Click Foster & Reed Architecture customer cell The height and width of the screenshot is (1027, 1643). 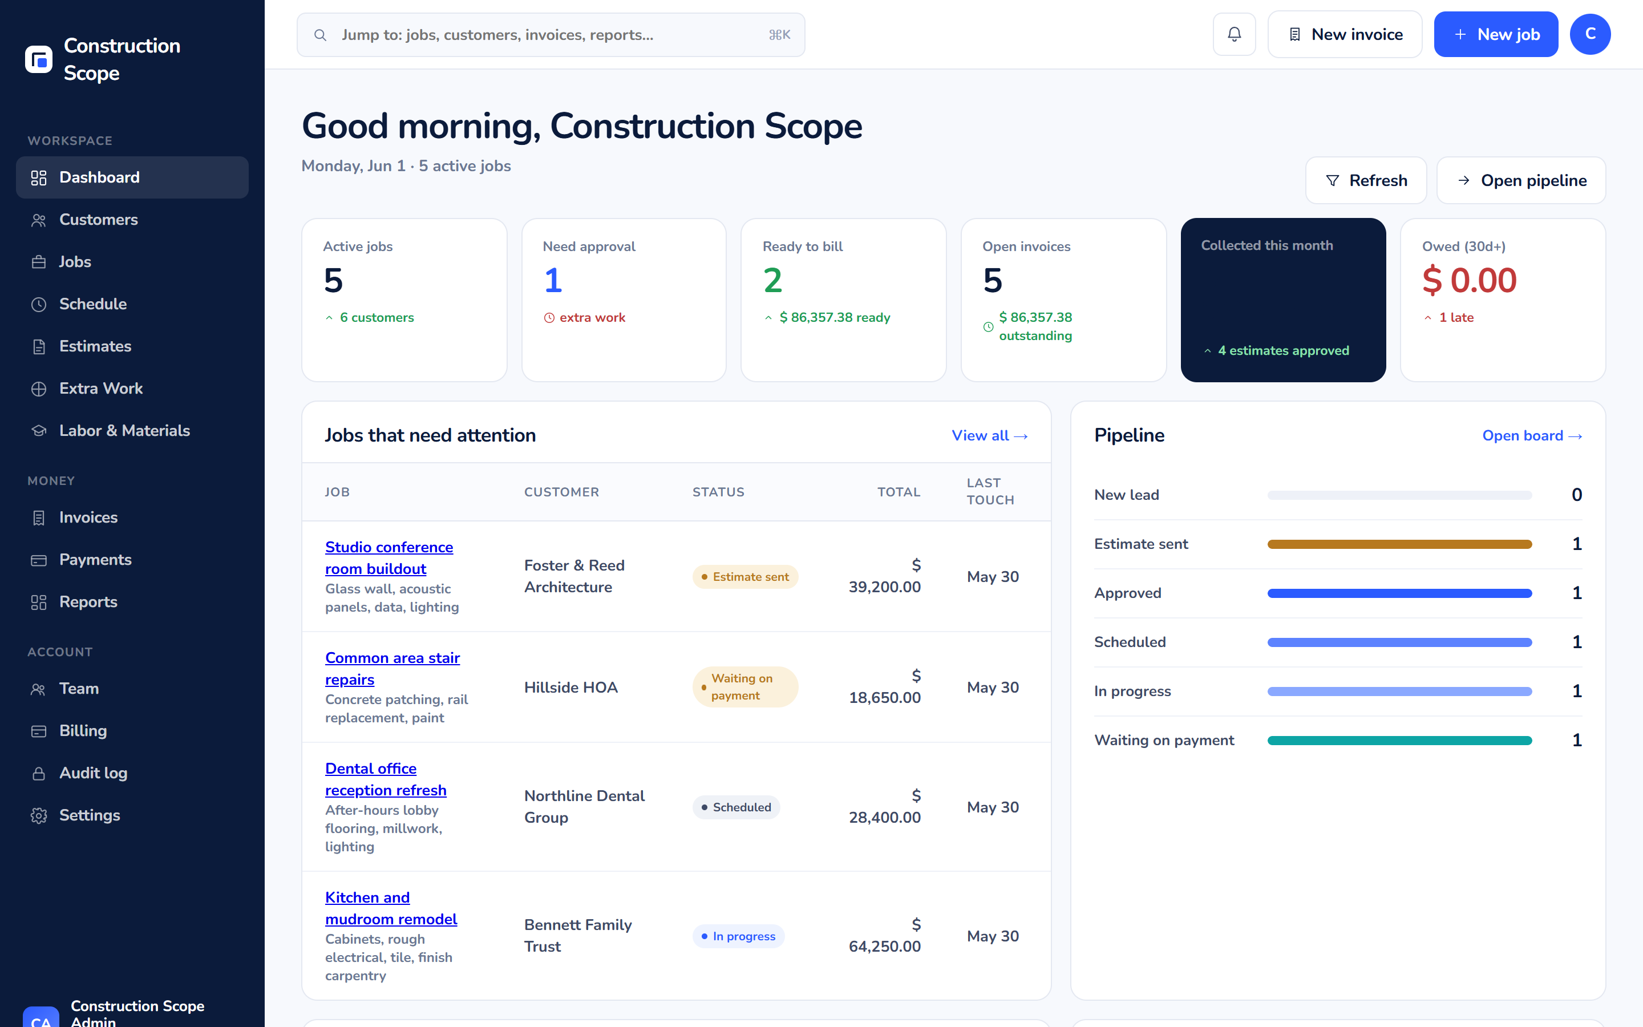pos(574,577)
